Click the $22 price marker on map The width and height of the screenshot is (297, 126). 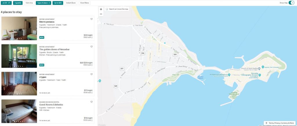[175, 54]
